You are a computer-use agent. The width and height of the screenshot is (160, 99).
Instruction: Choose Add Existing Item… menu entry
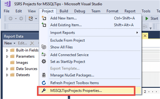coord(90,25)
